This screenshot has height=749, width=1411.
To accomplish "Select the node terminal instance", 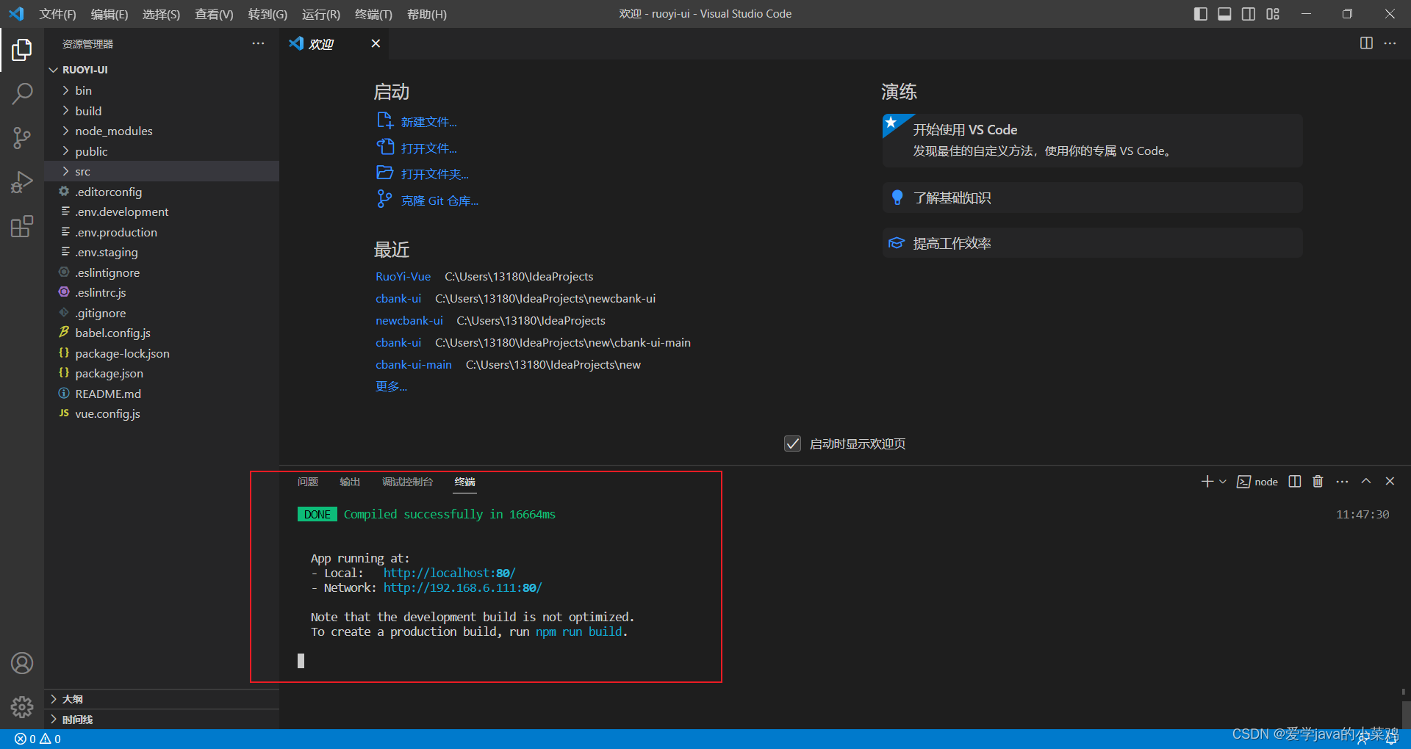I will pos(1257,482).
